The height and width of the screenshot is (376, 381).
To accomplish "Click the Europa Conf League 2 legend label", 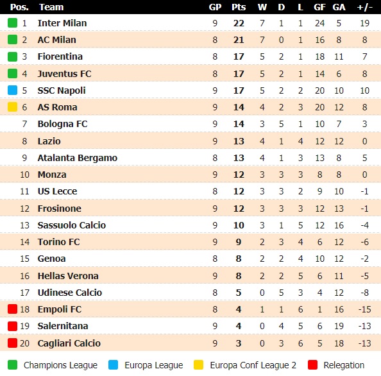I will 253,365.
